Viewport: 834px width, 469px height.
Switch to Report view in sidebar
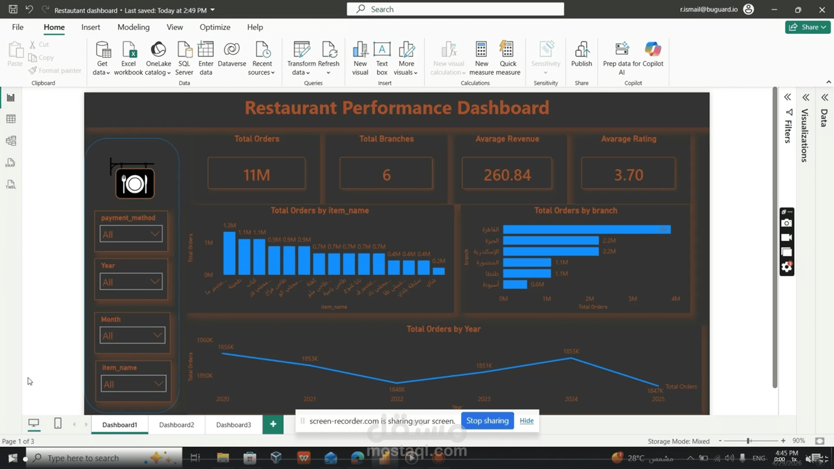[11, 98]
